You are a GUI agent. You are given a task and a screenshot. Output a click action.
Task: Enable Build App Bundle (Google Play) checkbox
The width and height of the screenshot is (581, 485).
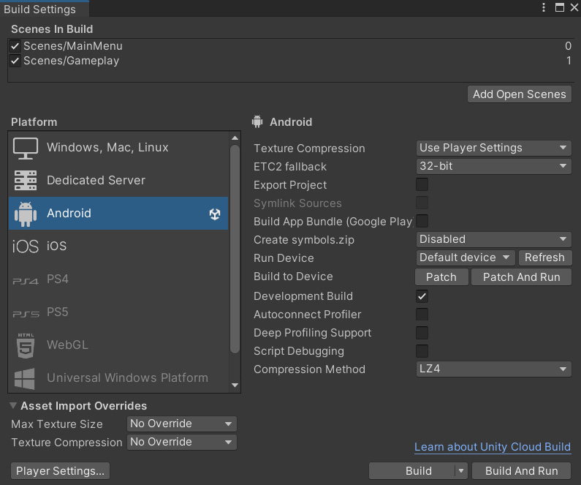click(x=422, y=221)
